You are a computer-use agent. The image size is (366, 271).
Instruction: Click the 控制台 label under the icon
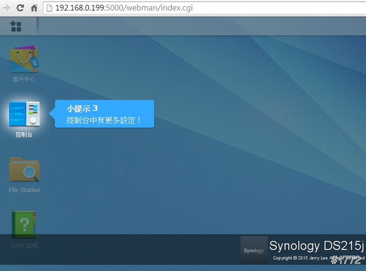(x=24, y=134)
